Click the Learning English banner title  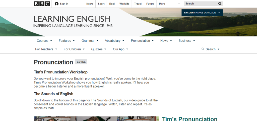tap(72, 19)
